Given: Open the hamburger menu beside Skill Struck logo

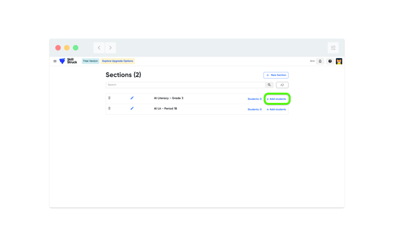Looking at the screenshot, I should pyautogui.click(x=55, y=61).
